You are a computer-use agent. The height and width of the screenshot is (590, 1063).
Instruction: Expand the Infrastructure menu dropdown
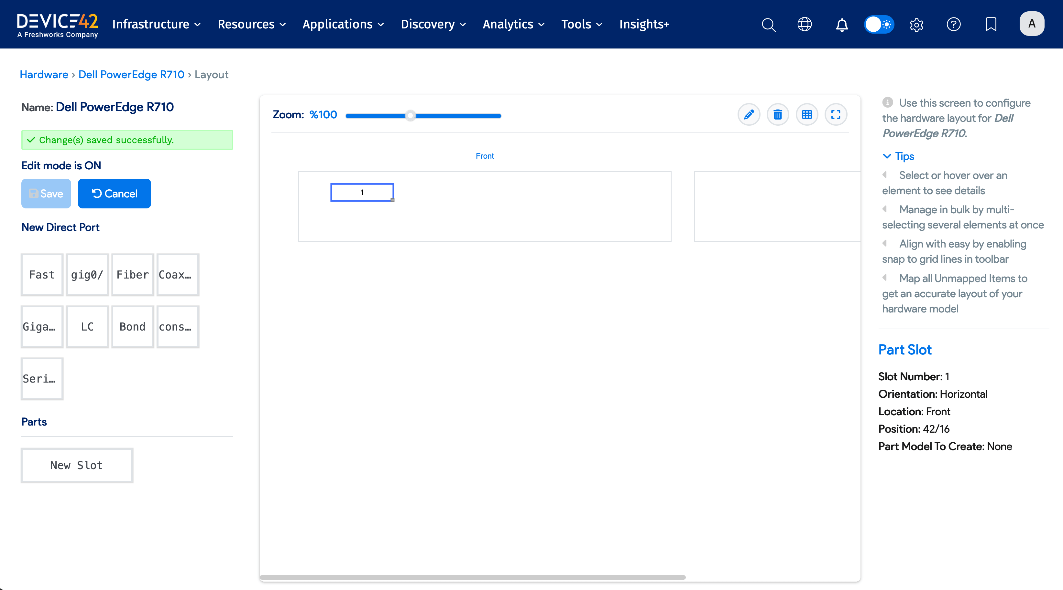(x=156, y=24)
